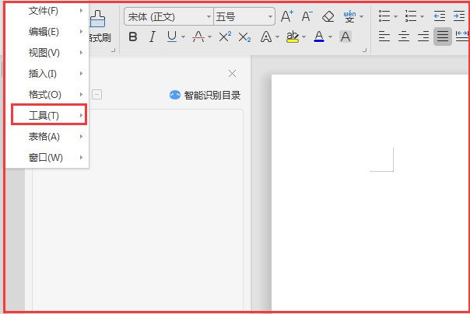Viewport: 470px width, 314px height.
Task: Align text left
Action: (384, 37)
